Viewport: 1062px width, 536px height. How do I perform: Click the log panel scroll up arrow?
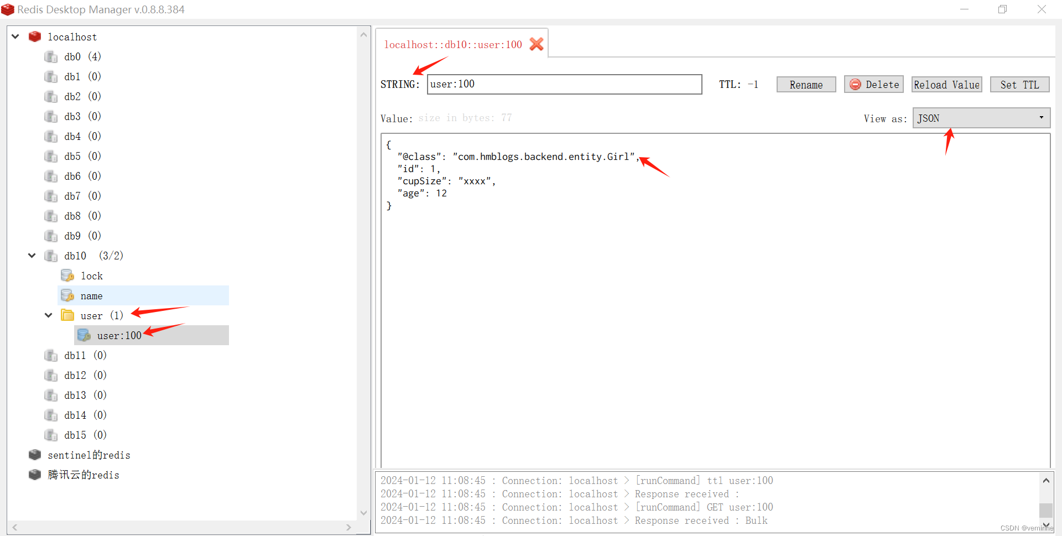click(1046, 481)
